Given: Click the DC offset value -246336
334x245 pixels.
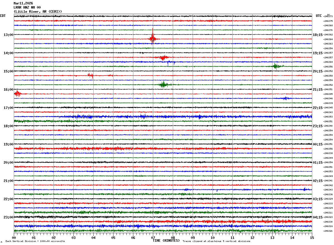Looking at the screenshot, I should pyautogui.click(x=328, y=194).
